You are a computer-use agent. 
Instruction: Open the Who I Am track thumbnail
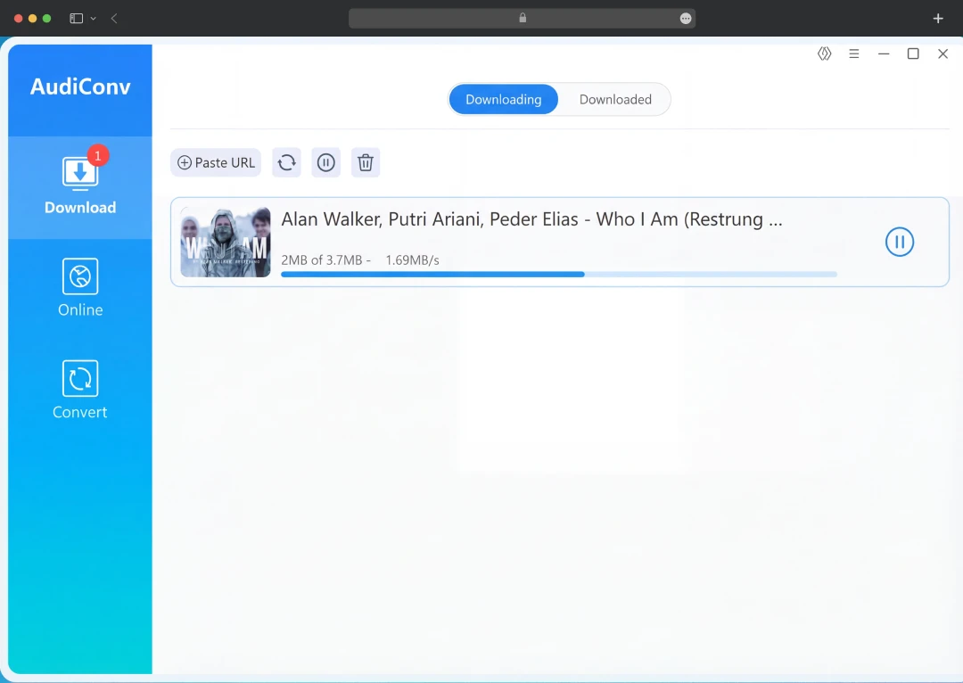(x=225, y=242)
